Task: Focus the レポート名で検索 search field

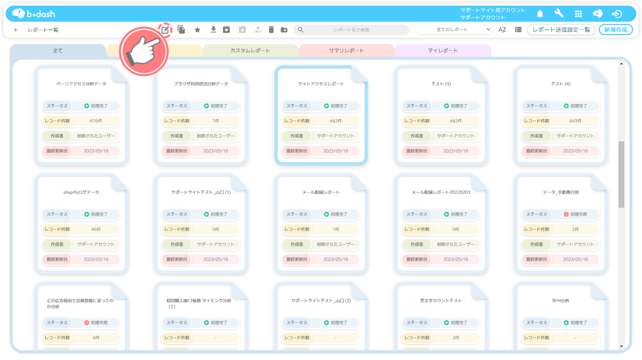Action: [x=352, y=30]
